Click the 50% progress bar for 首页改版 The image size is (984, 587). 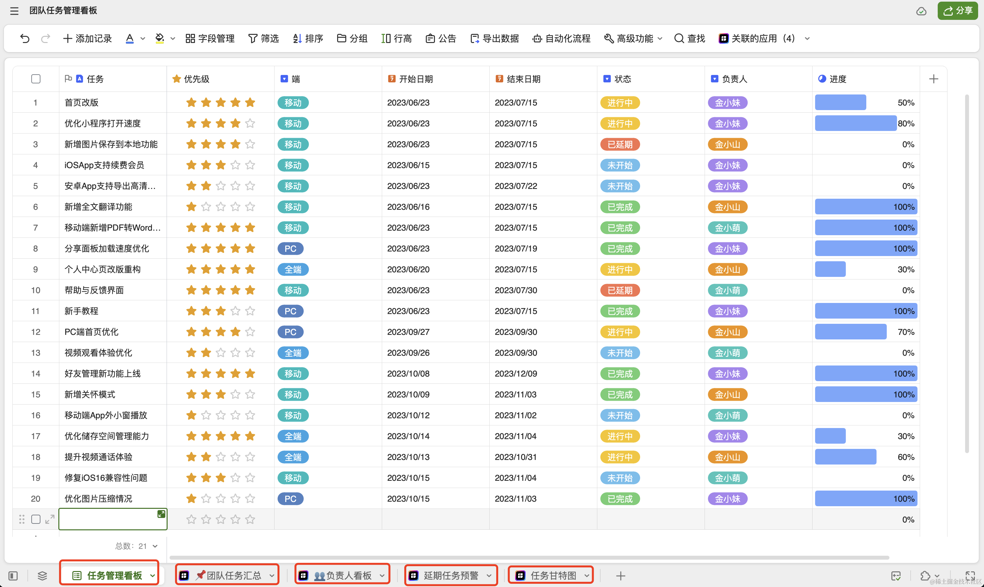(840, 102)
